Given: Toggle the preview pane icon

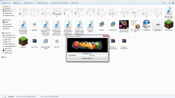Looking at the screenshot, I should [x=169, y=3].
